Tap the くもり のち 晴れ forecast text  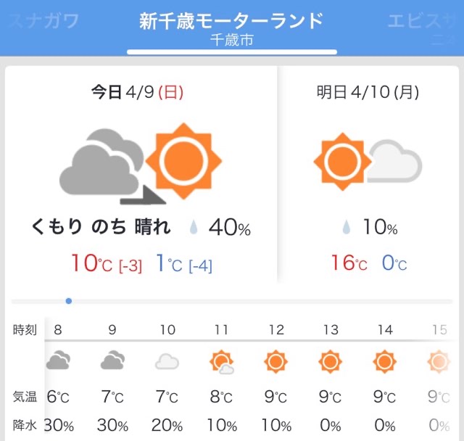[x=101, y=227]
